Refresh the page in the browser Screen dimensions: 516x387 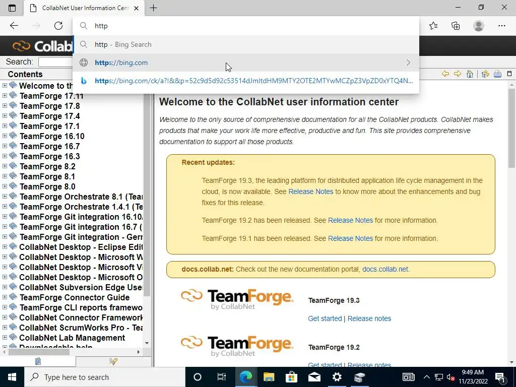pos(58,26)
